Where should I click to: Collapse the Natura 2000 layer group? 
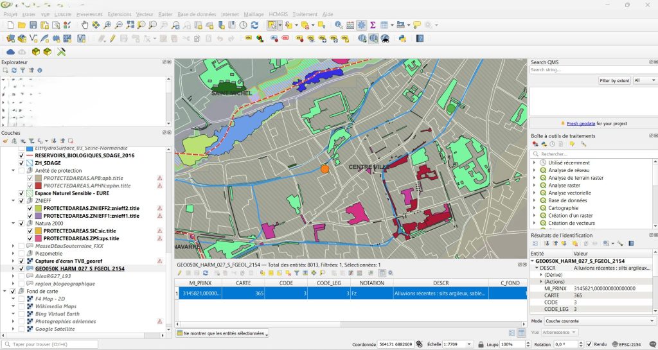[x=14, y=223]
